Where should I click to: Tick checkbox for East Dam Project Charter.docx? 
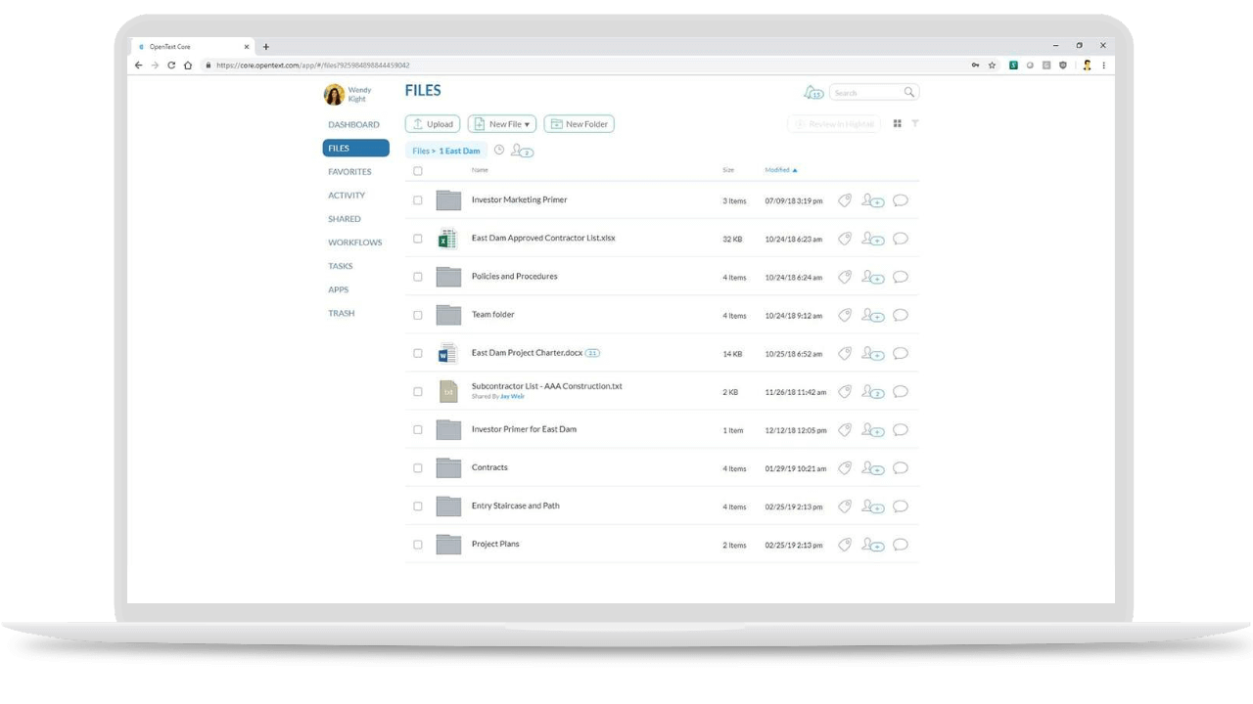click(x=418, y=354)
